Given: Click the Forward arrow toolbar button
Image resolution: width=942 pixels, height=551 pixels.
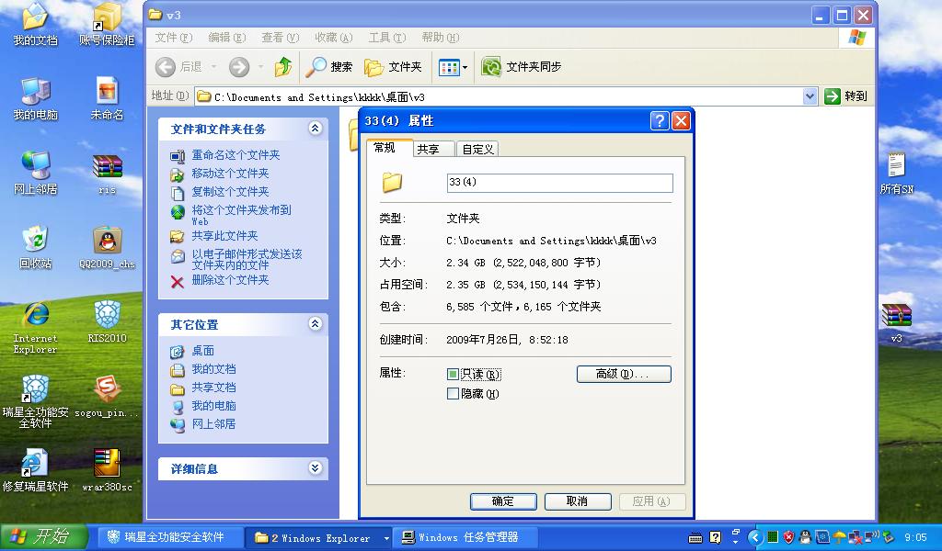Looking at the screenshot, I should coord(239,66).
